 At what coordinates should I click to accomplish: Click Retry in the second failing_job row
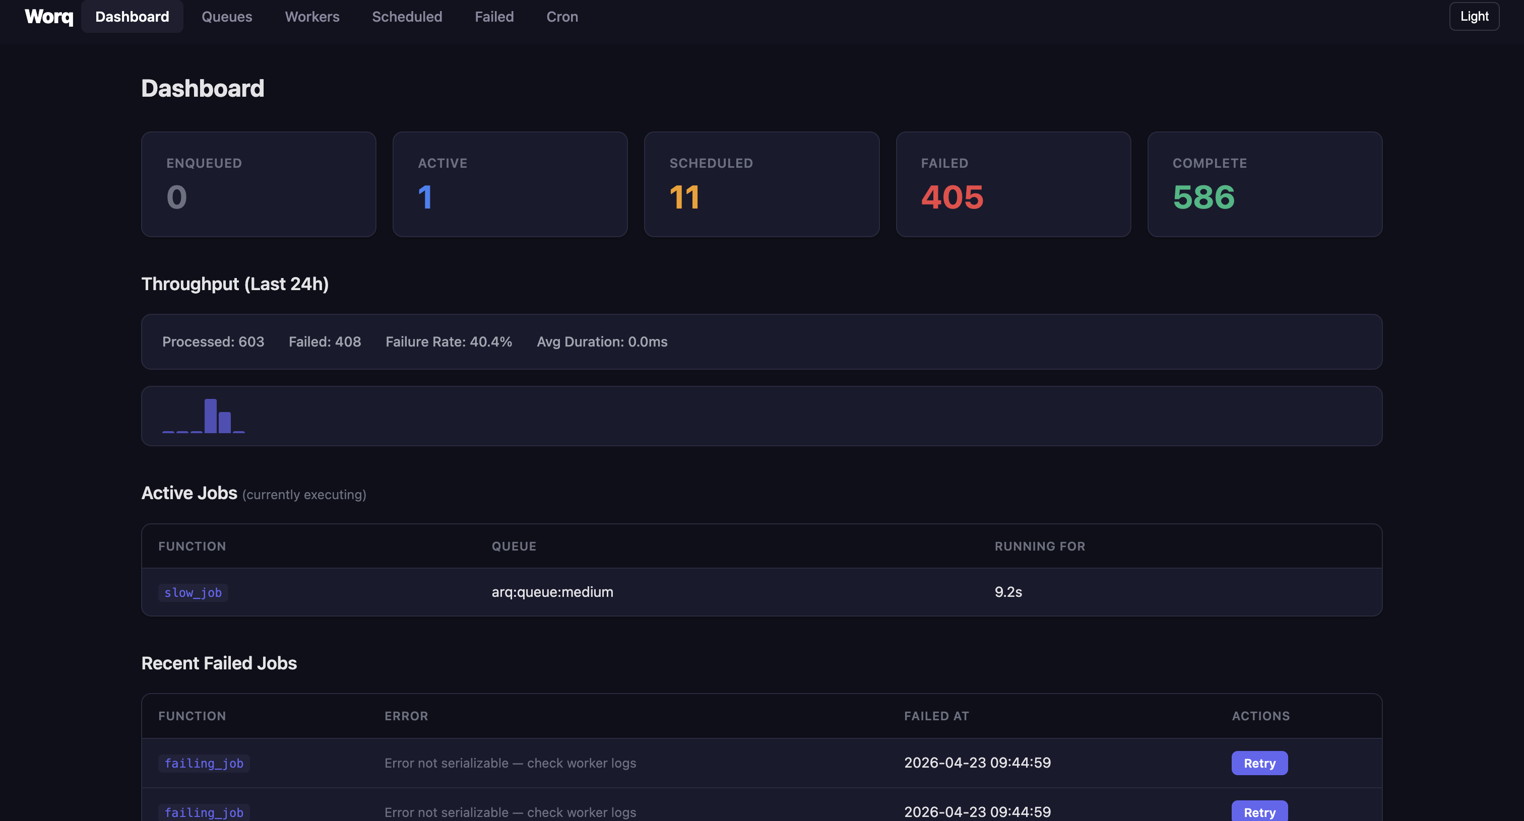tap(1259, 811)
